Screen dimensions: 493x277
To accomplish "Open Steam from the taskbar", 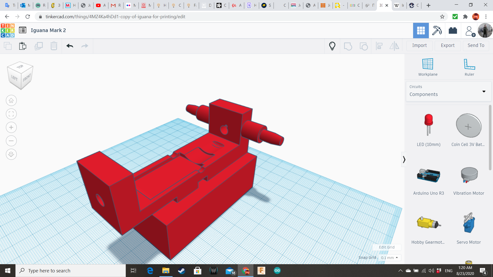I will 182,271.
